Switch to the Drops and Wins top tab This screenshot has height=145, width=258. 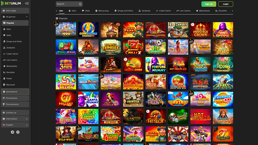point(124,11)
